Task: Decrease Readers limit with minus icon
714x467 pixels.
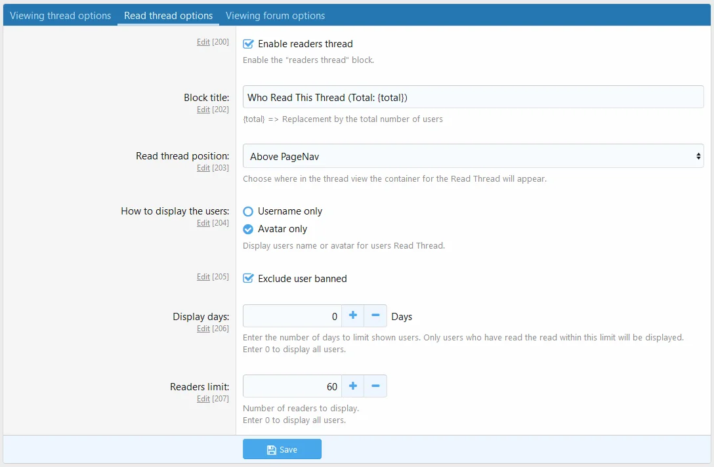Action: [x=375, y=386]
